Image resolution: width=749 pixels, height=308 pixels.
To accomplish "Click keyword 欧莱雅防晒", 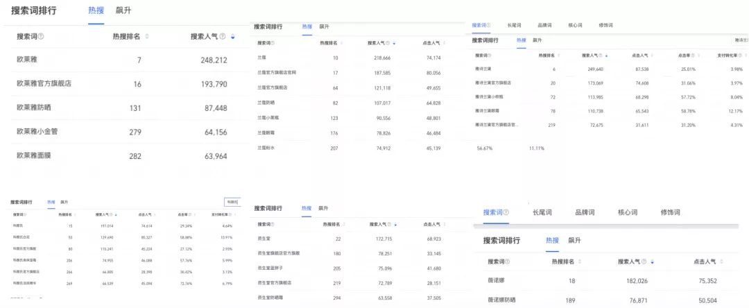I will point(33,108).
